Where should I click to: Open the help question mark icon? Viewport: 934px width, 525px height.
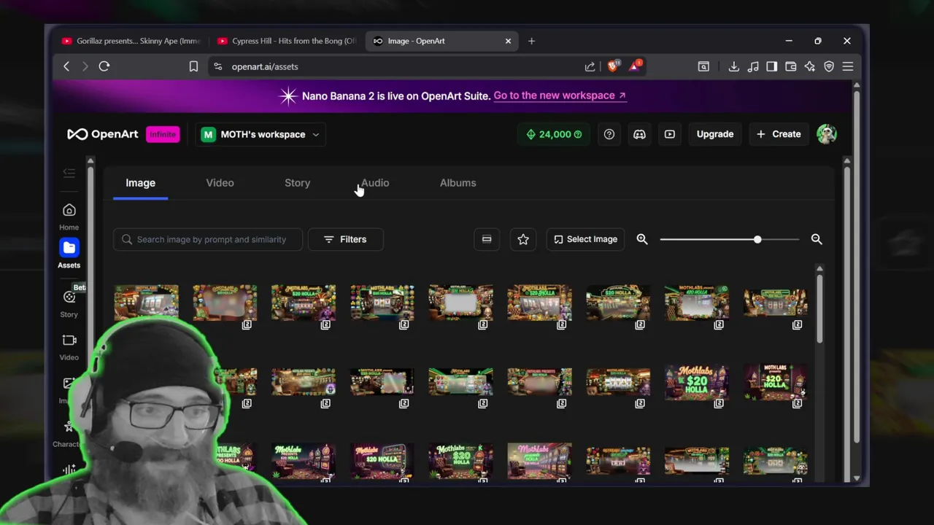pos(609,134)
